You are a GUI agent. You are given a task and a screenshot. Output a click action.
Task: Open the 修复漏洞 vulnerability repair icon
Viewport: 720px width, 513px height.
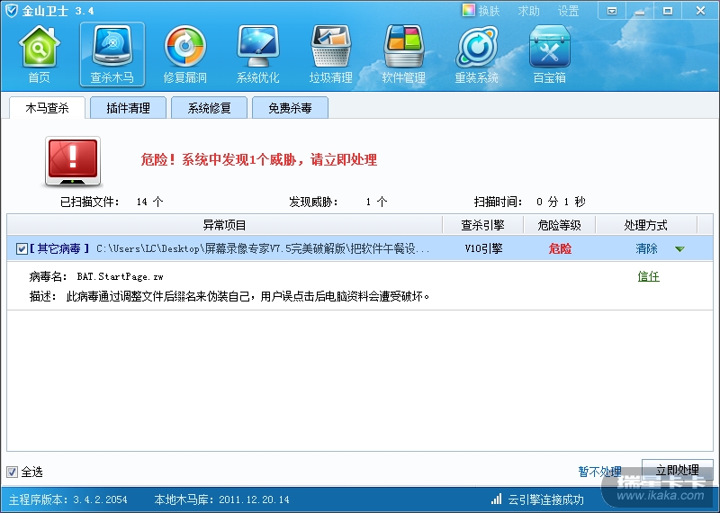pyautogui.click(x=185, y=54)
